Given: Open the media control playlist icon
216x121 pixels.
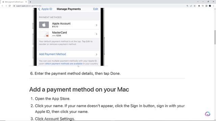Looking at the screenshot, I should point(202,6).
